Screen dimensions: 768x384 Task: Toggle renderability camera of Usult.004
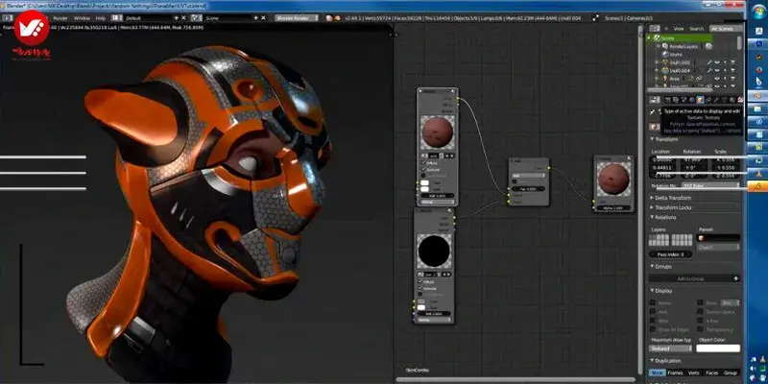point(732,70)
